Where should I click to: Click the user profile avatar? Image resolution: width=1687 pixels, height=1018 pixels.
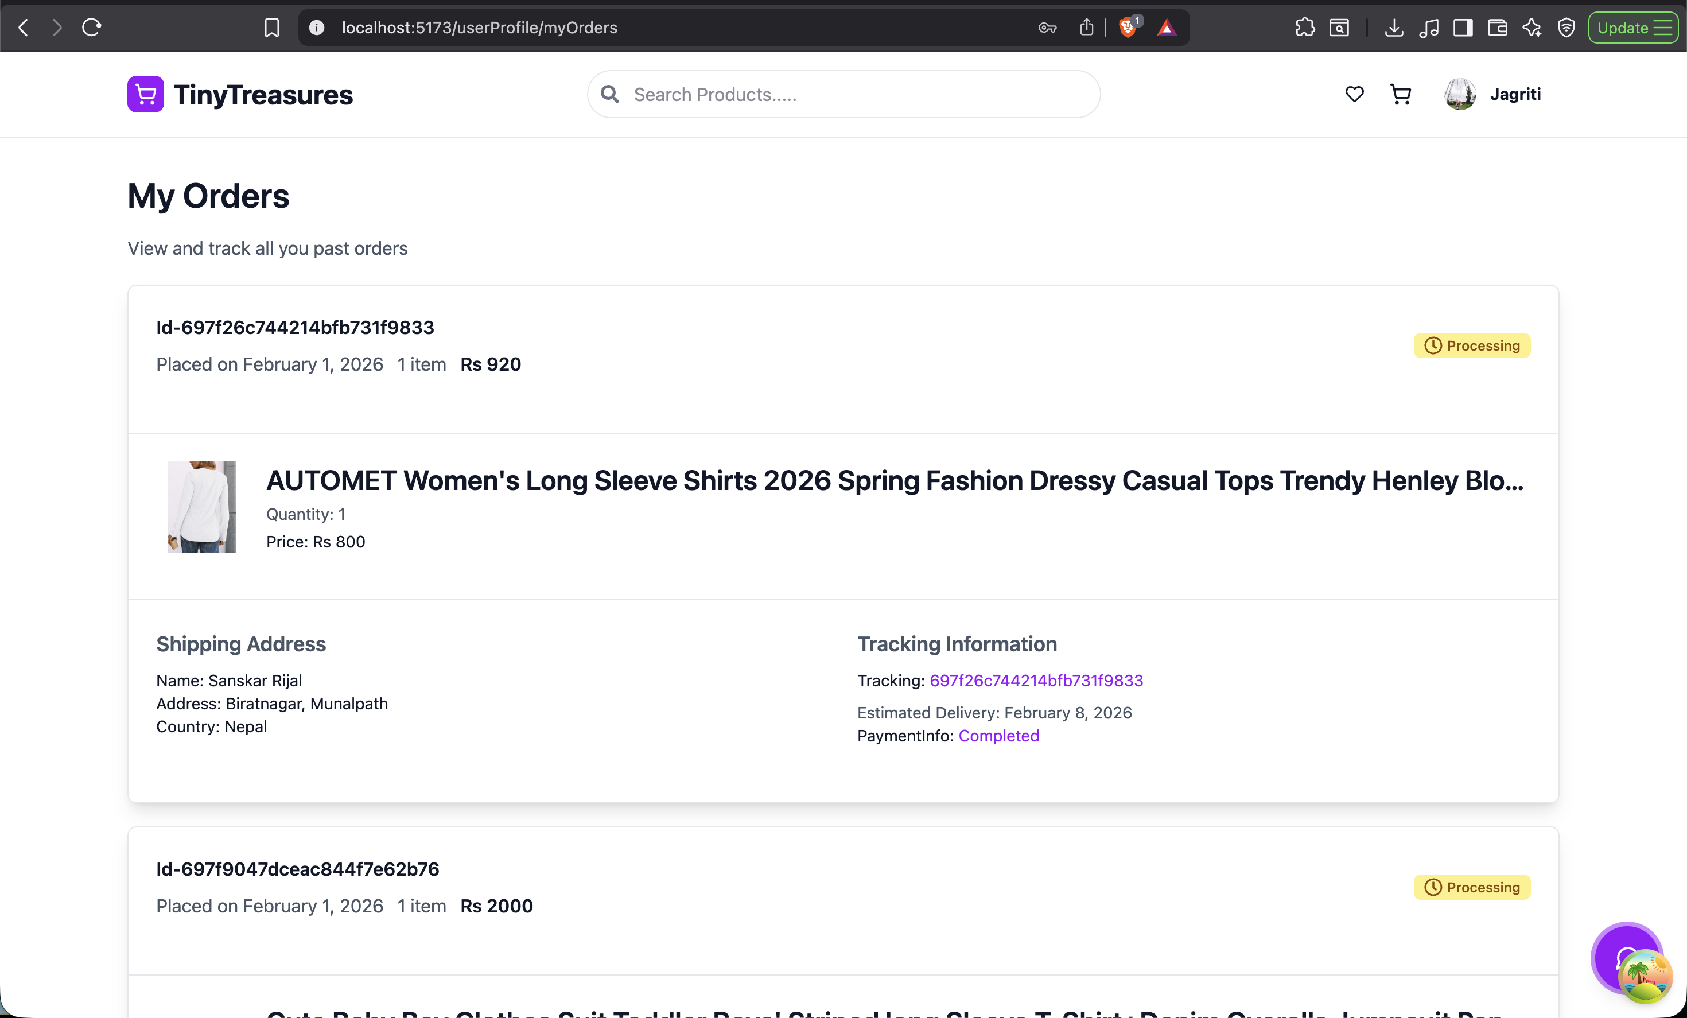[1460, 94]
